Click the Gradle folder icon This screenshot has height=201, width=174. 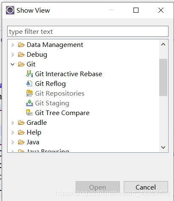[21, 123]
